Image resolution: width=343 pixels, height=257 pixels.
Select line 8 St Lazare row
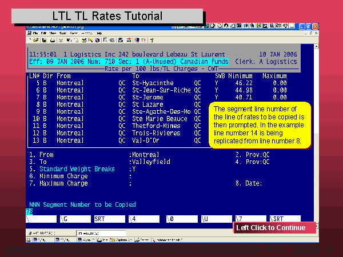click(x=114, y=105)
